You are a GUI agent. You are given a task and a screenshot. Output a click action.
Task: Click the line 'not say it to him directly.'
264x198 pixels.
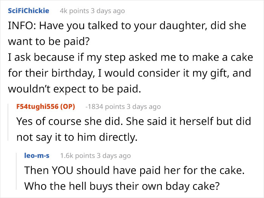[x=77, y=138]
